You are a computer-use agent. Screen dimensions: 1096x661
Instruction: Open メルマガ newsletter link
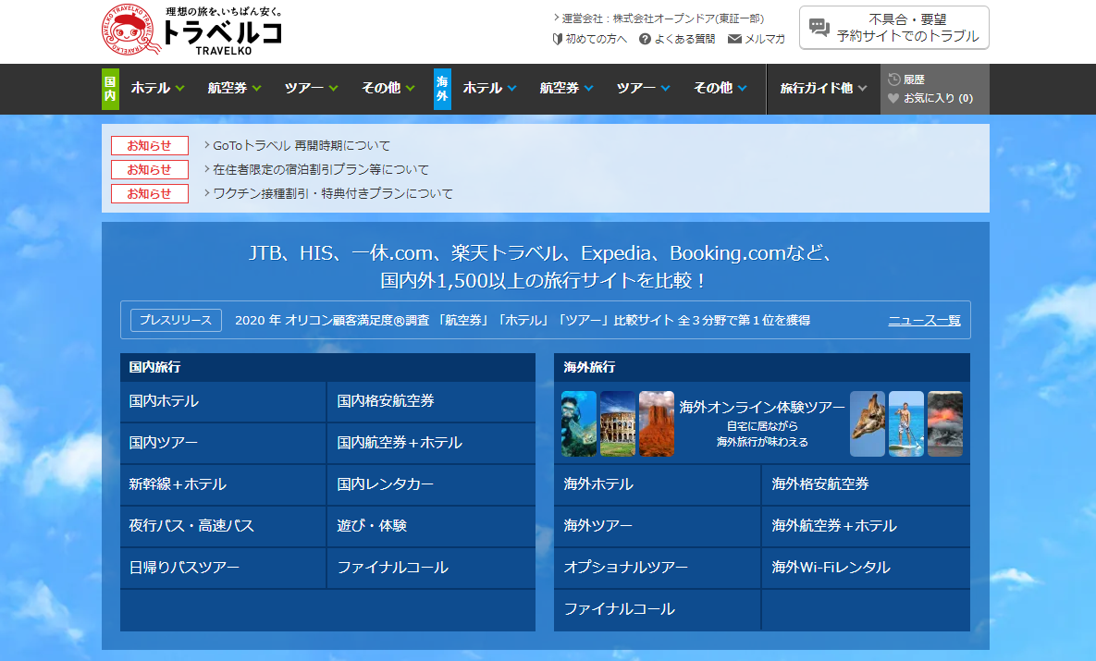click(765, 39)
